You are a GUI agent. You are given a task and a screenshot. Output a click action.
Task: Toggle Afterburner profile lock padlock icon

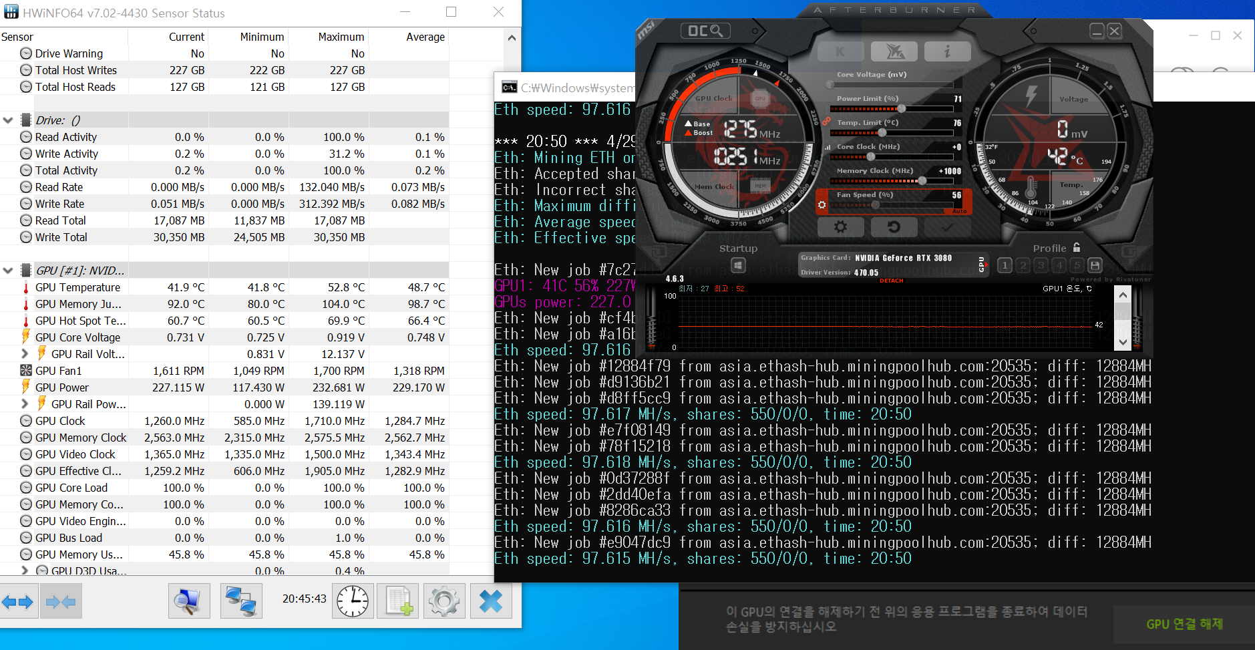1077,247
